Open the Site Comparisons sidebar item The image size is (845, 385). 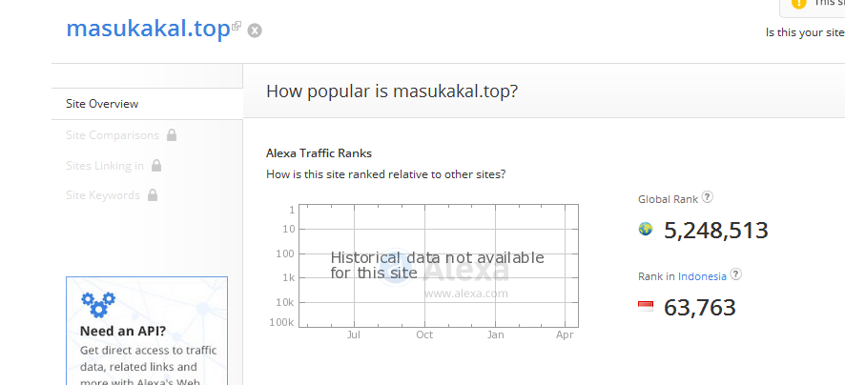[113, 135]
